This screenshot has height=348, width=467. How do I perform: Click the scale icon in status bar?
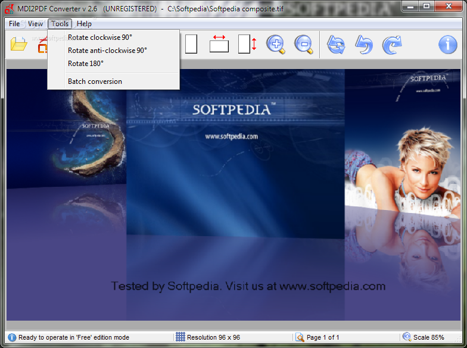406,337
